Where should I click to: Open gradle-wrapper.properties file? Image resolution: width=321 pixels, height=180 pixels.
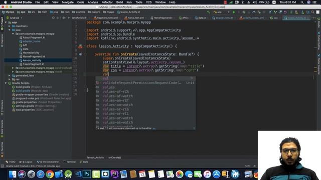pos(41,94)
